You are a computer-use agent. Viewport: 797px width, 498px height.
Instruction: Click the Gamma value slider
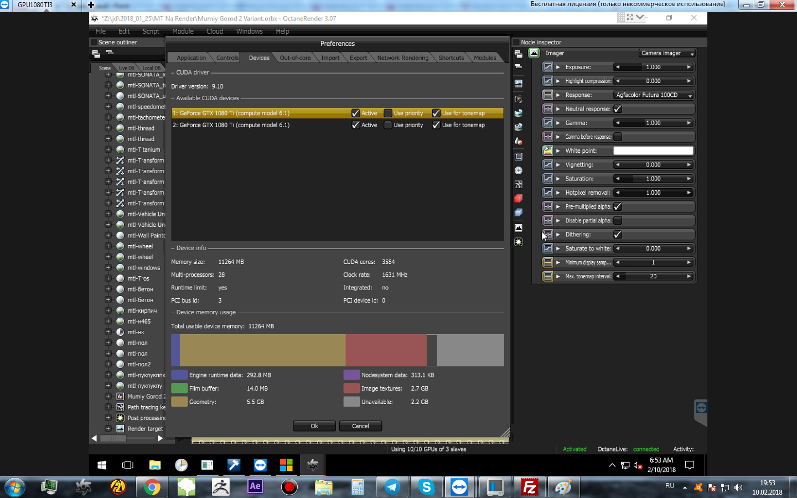coord(653,123)
